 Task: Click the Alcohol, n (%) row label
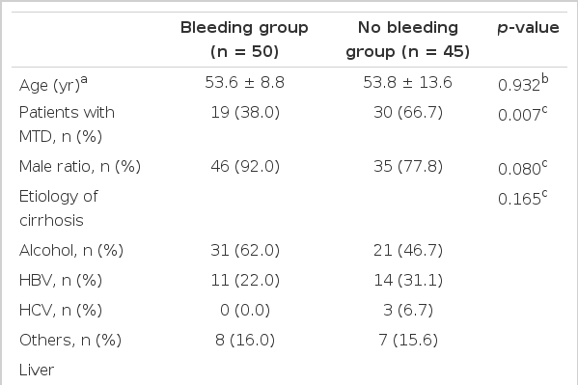pos(71,251)
